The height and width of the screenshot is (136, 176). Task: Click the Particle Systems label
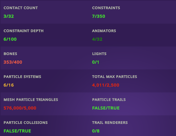pyautogui.click(x=22, y=77)
